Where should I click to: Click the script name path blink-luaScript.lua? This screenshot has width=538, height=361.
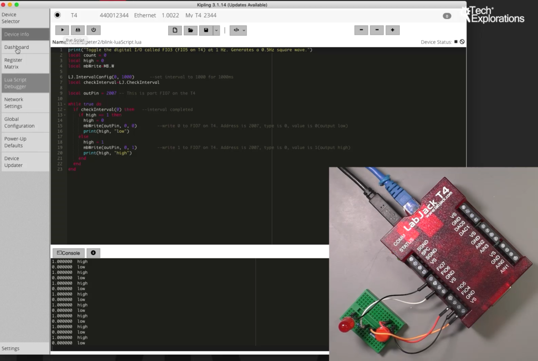105,42
